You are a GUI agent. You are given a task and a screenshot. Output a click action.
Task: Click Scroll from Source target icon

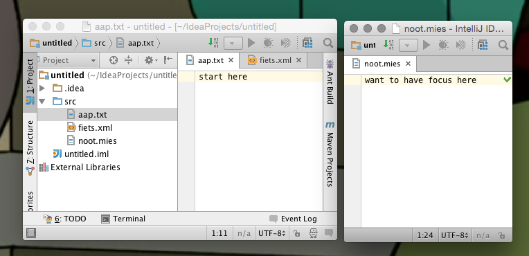click(x=114, y=60)
